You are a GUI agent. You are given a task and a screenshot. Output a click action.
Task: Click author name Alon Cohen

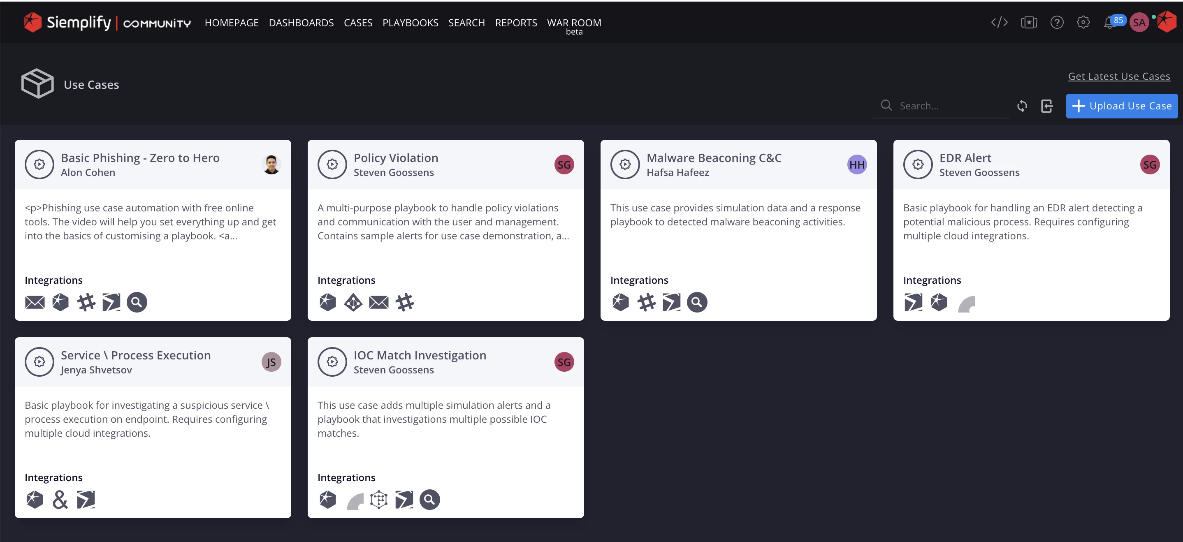coord(88,173)
